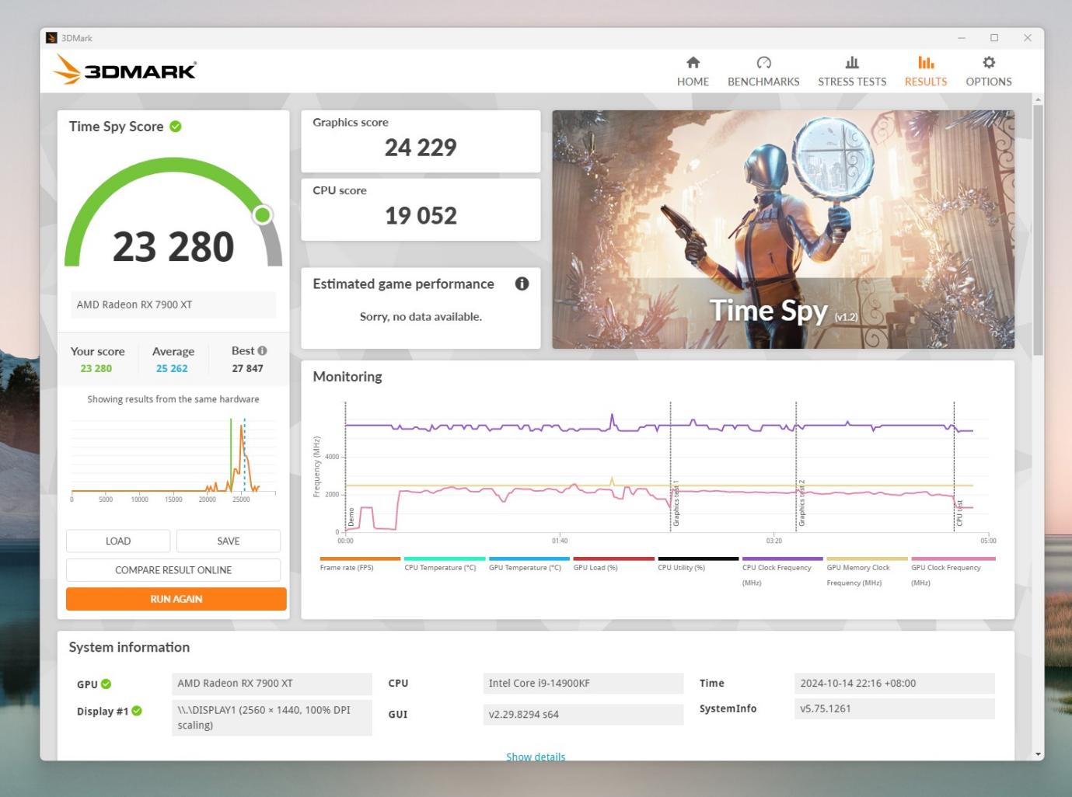Click the vertical scrollbar thumb
Viewport: 1072px width, 797px height.
coord(1038,229)
